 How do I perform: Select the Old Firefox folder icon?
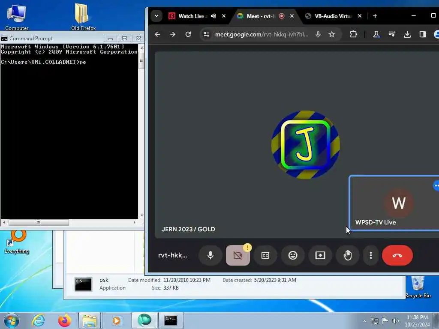tap(83, 17)
